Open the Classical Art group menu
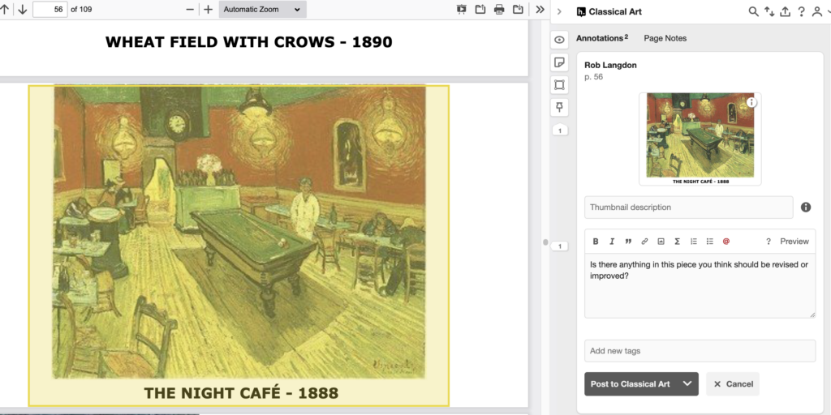The image size is (831, 415). [609, 11]
